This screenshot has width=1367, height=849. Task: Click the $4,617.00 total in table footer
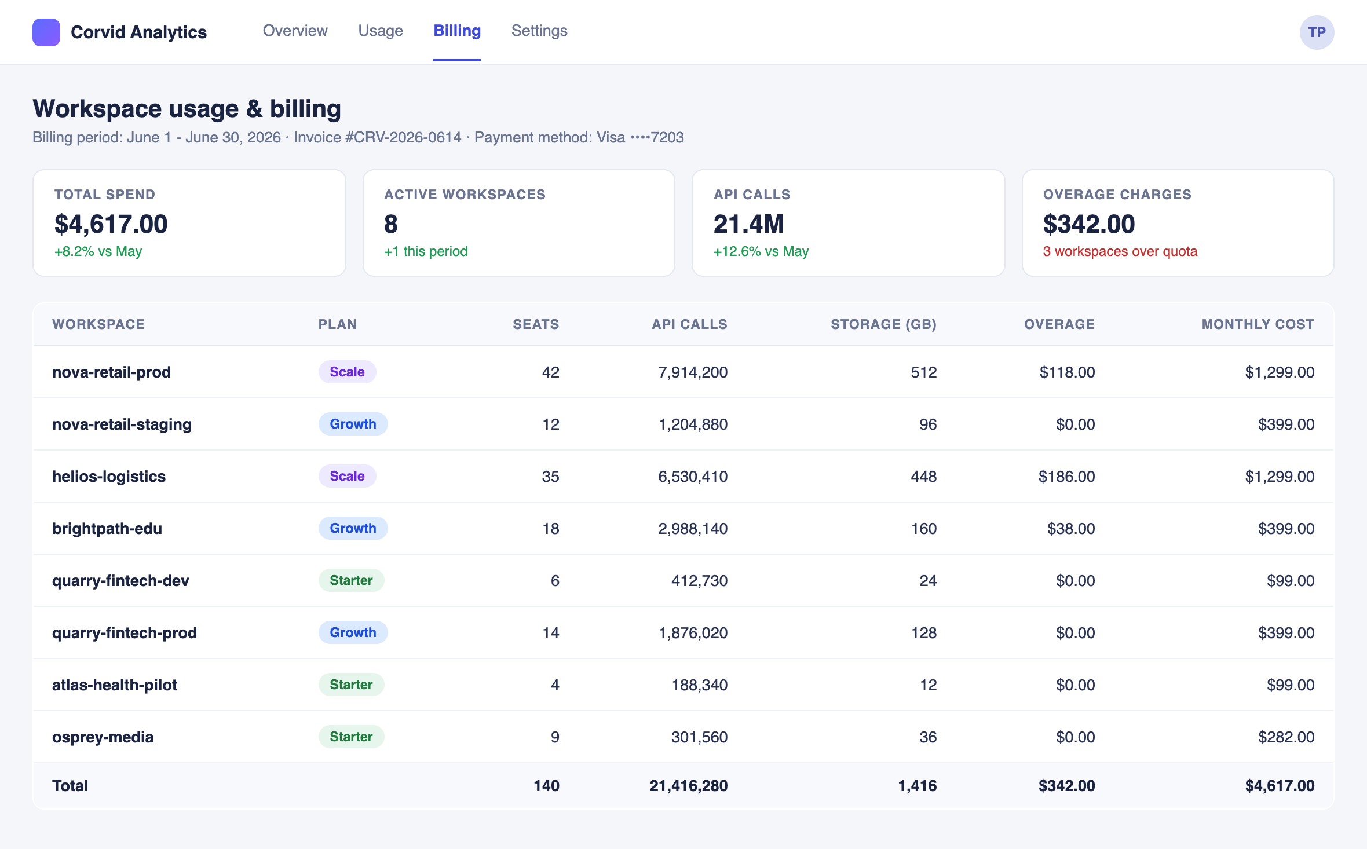pos(1280,785)
